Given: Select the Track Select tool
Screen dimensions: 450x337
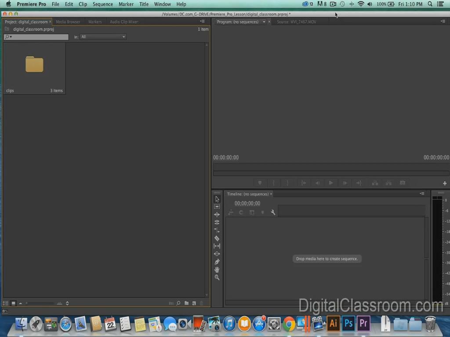Looking at the screenshot, I should (x=217, y=207).
